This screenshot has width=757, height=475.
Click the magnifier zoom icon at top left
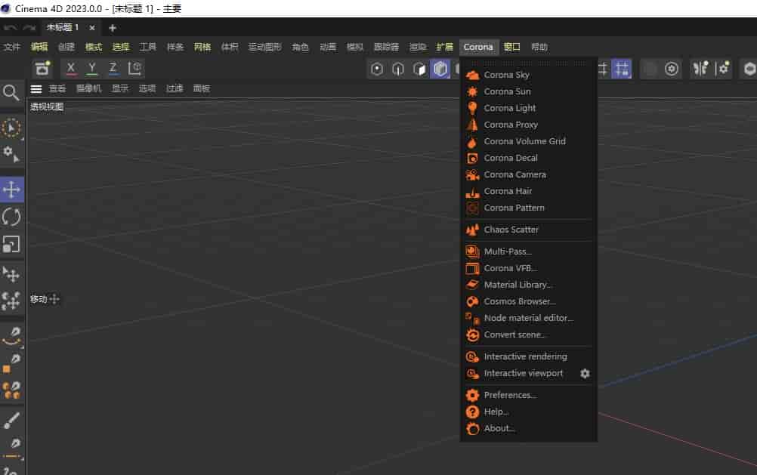coord(11,93)
